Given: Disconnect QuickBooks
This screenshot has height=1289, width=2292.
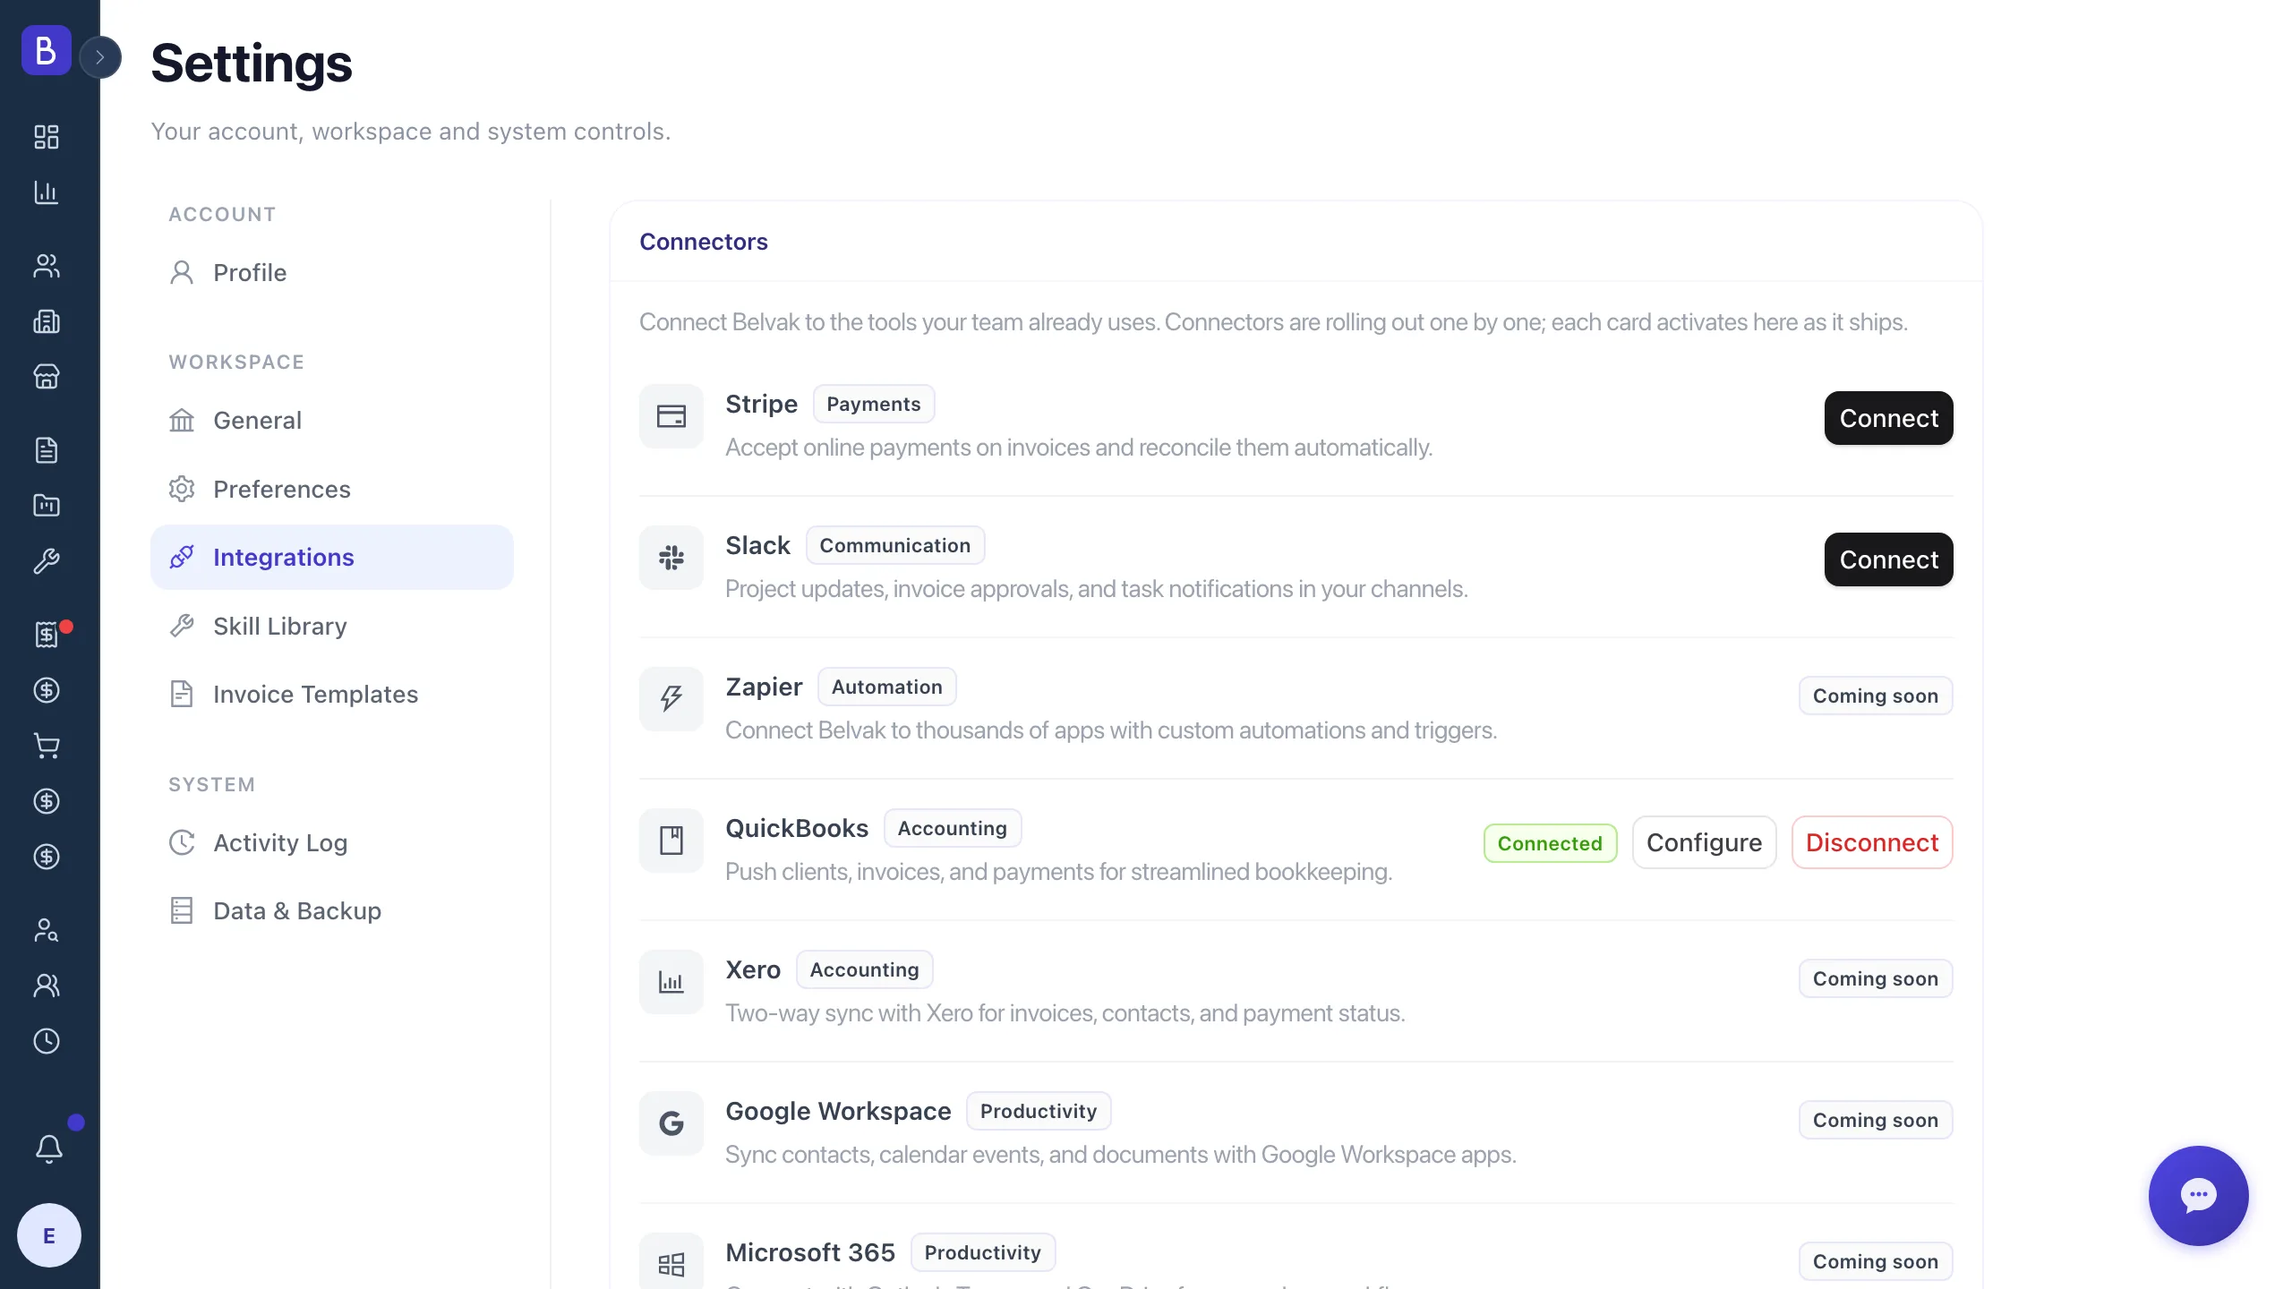Looking at the screenshot, I should point(1872,842).
